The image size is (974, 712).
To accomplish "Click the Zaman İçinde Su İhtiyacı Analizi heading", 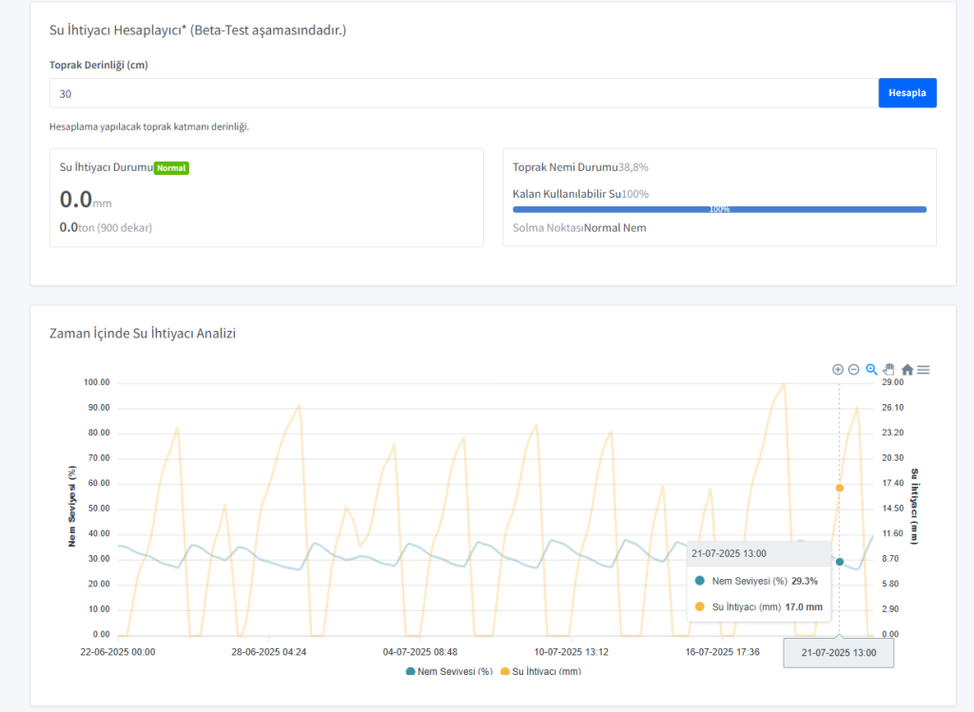I will click(x=143, y=334).
